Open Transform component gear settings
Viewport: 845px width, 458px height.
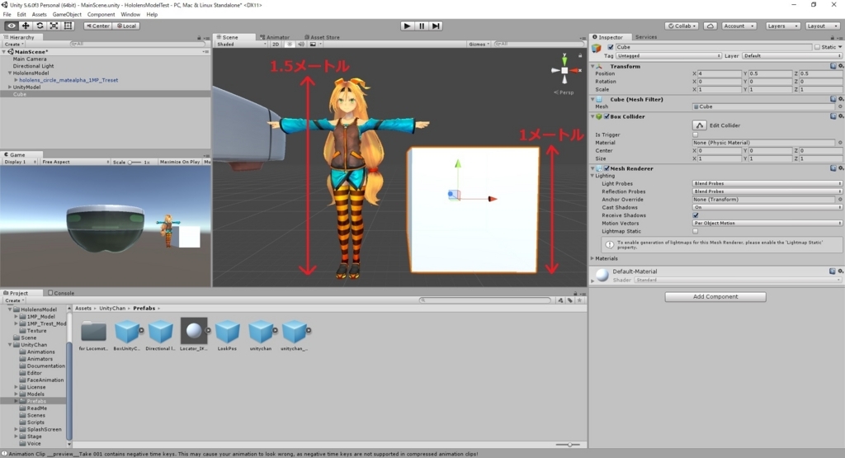point(841,66)
